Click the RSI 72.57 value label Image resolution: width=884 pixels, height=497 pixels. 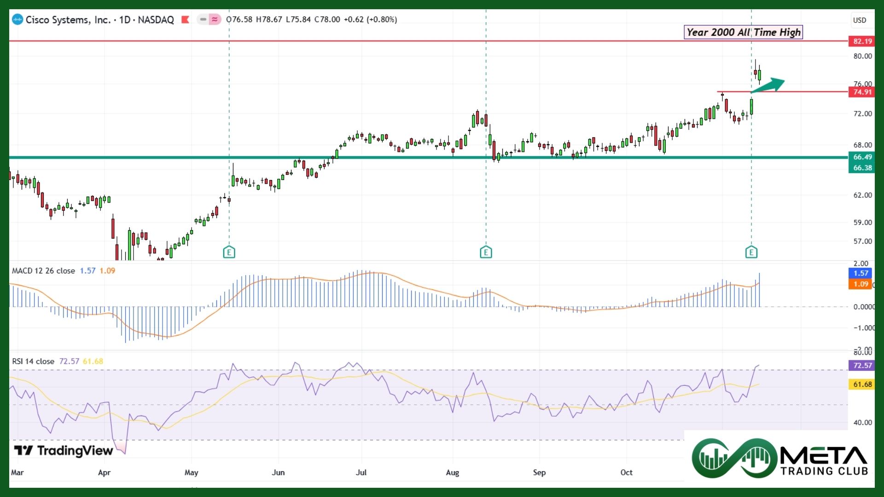point(862,365)
